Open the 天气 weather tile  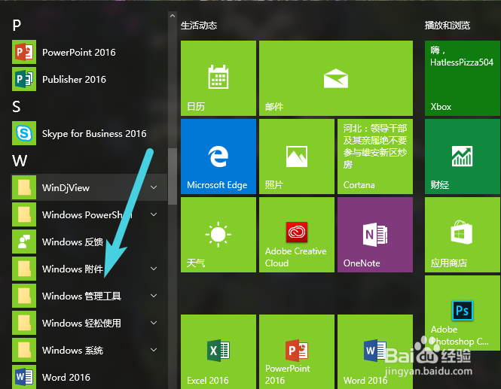click(x=218, y=235)
